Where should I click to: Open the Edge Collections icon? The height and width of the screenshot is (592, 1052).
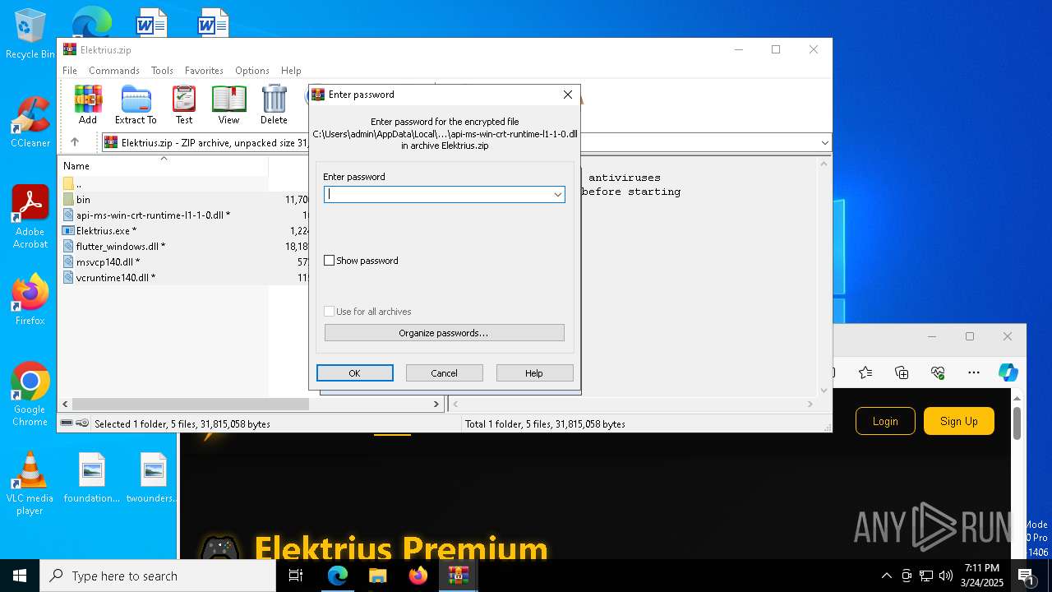[902, 372]
